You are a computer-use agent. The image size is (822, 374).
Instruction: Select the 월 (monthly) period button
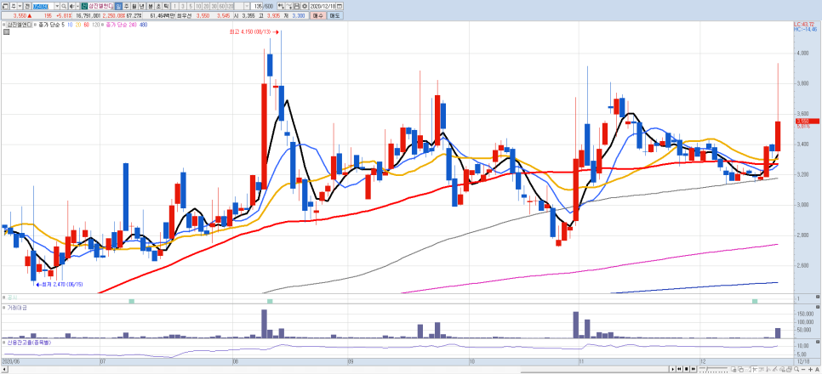tap(134, 6)
